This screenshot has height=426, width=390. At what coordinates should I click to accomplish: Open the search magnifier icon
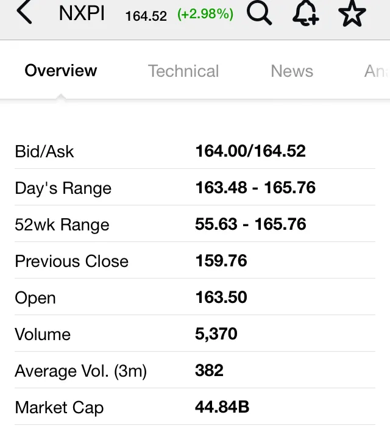(x=259, y=13)
